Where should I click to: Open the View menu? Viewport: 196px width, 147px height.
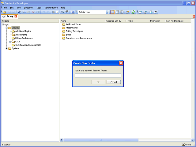tap(19, 8)
